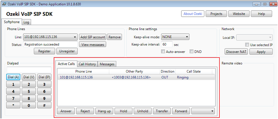Reject the call
Screen dimensions: 278x119
(85, 111)
